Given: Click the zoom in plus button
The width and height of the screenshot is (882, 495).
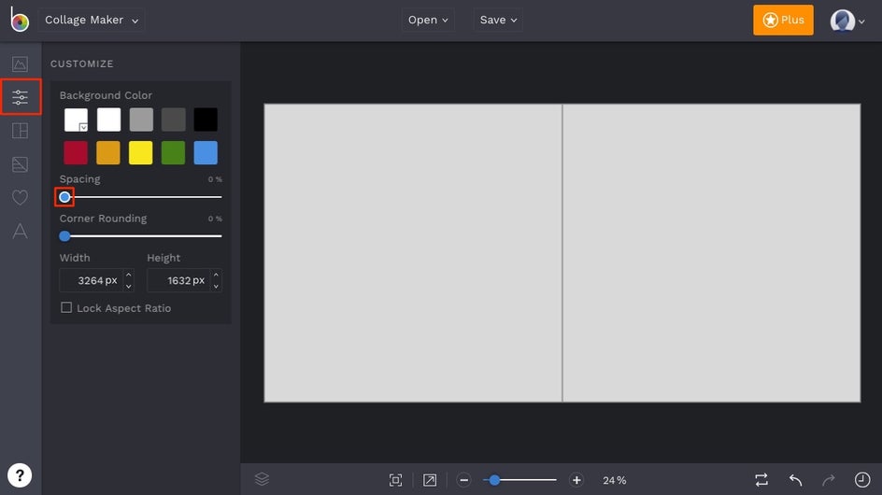Looking at the screenshot, I should 576,480.
